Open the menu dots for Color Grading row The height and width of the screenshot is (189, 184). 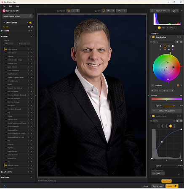tap(29, 49)
